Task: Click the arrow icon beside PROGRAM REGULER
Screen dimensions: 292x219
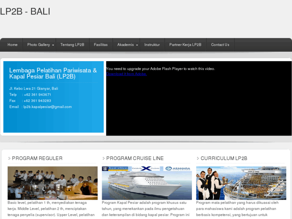Action: point(9,158)
